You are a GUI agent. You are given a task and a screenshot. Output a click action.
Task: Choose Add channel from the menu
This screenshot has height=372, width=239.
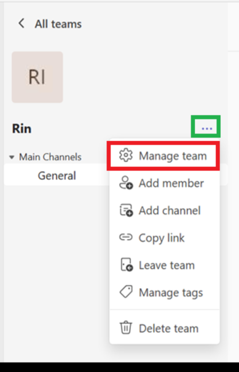click(x=165, y=210)
